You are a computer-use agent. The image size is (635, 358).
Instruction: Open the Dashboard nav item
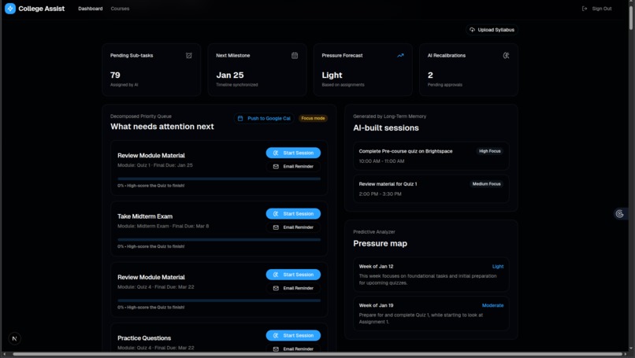tap(91, 9)
